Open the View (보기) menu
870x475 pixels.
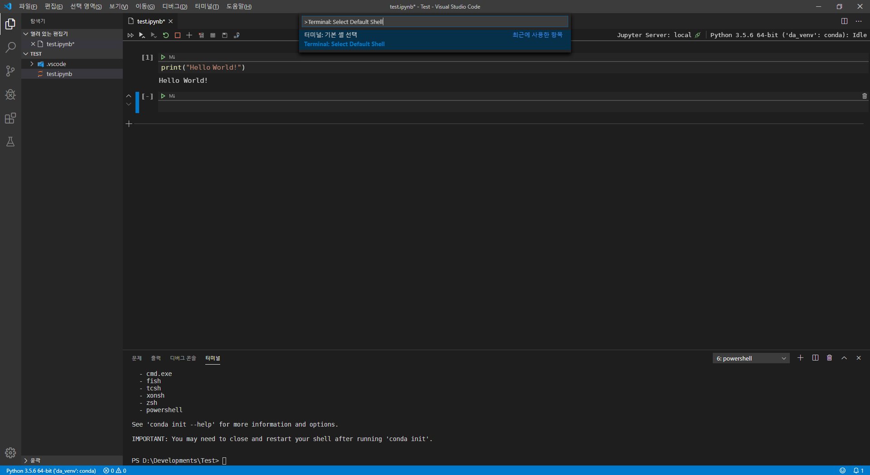point(119,6)
